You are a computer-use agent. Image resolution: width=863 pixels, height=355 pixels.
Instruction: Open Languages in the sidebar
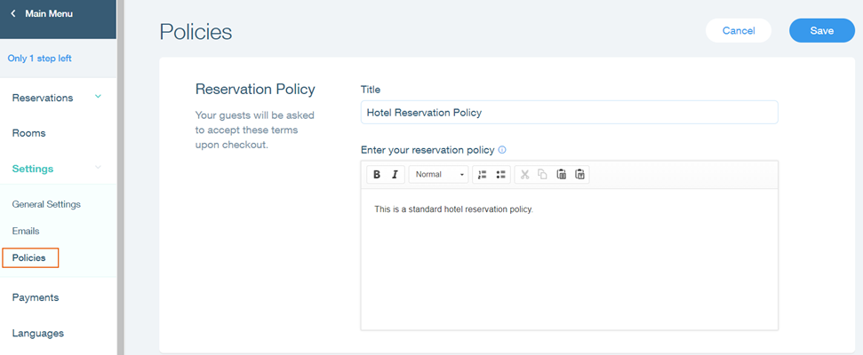[38, 333]
